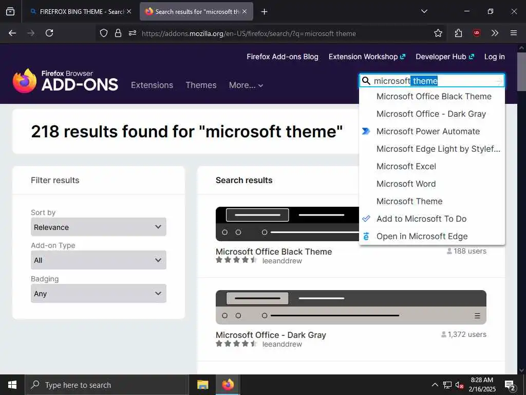Open Microsoft Office Black Theme preview thumbnail
526x395 pixels.
pyautogui.click(x=287, y=224)
